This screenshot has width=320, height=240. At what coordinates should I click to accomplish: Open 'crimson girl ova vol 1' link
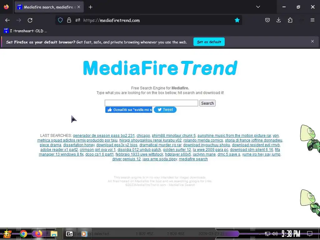pos(97,150)
